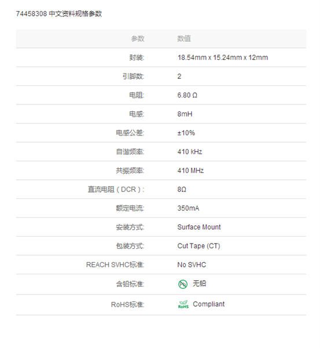The image size is (320, 348).
Task: Click the inductance value 8mH
Action: [185, 114]
